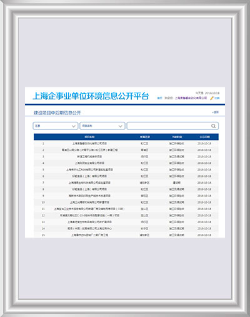
Task: Click the current stage column header
Action: point(177,137)
